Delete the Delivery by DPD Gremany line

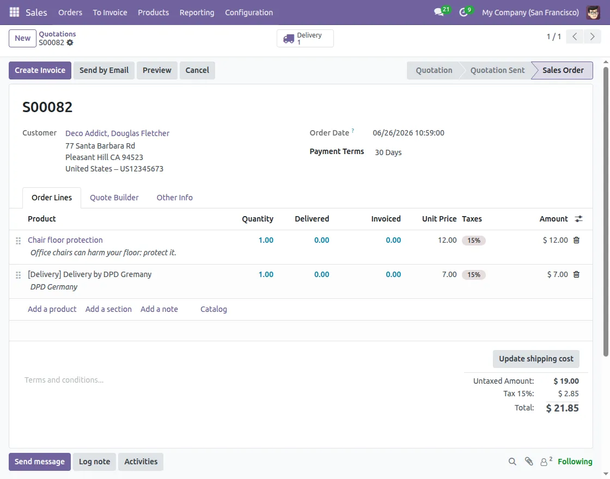point(576,274)
